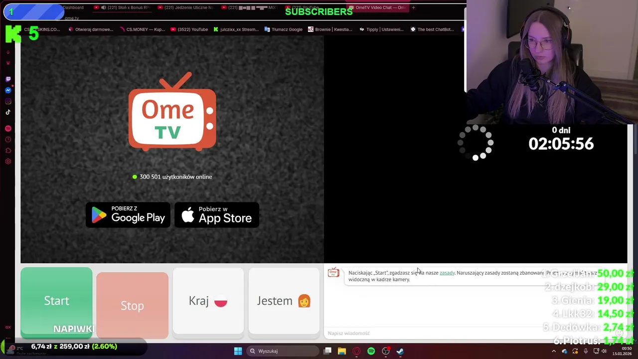This screenshot has width=638, height=359.
Task: Open the Tłumacz Google bookmark
Action: 284,29
